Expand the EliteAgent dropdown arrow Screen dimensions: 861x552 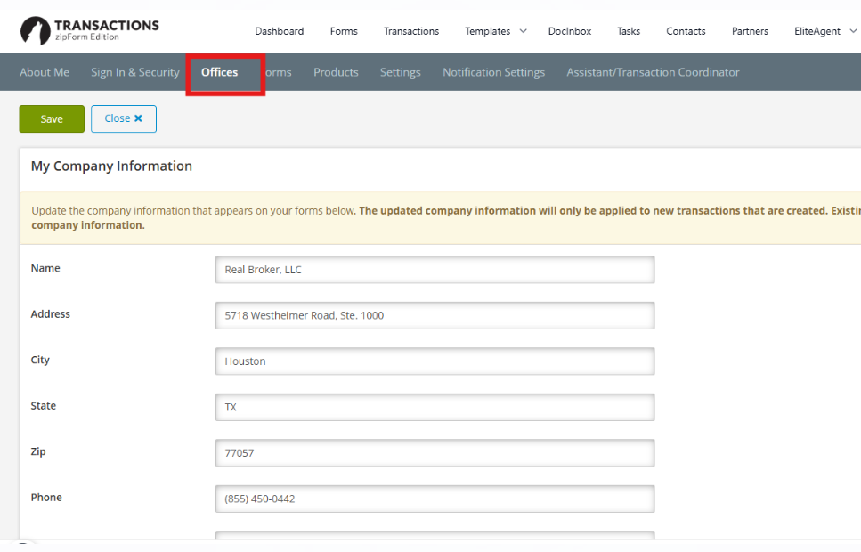pos(853,31)
